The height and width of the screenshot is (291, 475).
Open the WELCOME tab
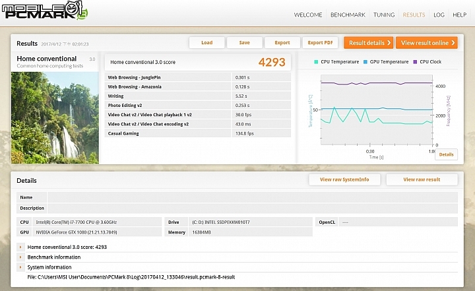coord(308,15)
